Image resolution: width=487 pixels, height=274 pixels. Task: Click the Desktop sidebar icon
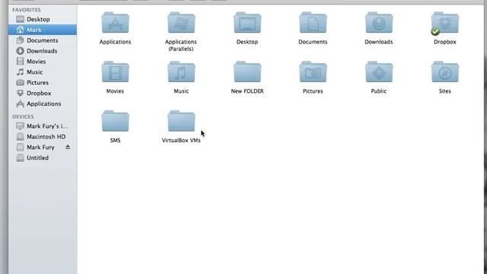[x=21, y=19]
